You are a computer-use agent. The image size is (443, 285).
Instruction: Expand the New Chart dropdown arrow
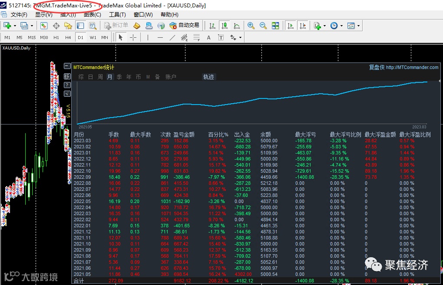[x=15, y=26]
